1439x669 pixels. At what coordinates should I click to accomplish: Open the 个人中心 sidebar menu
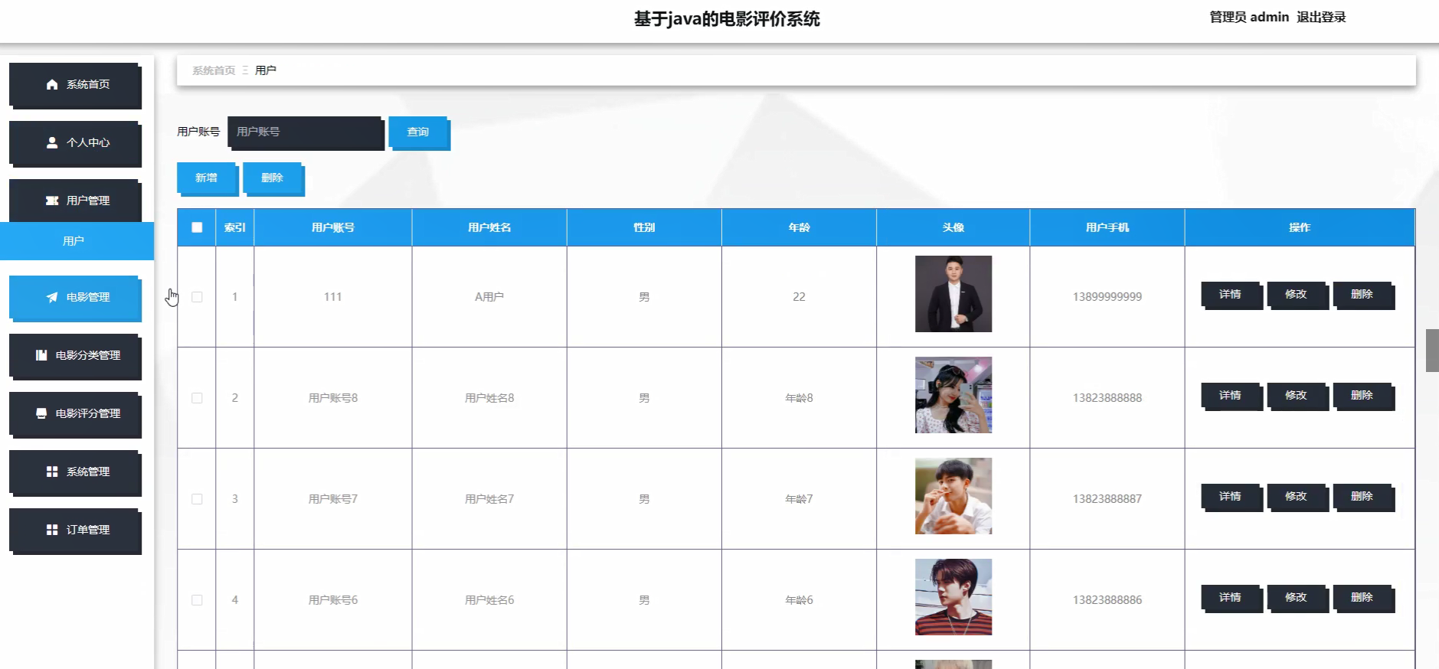[x=75, y=143]
